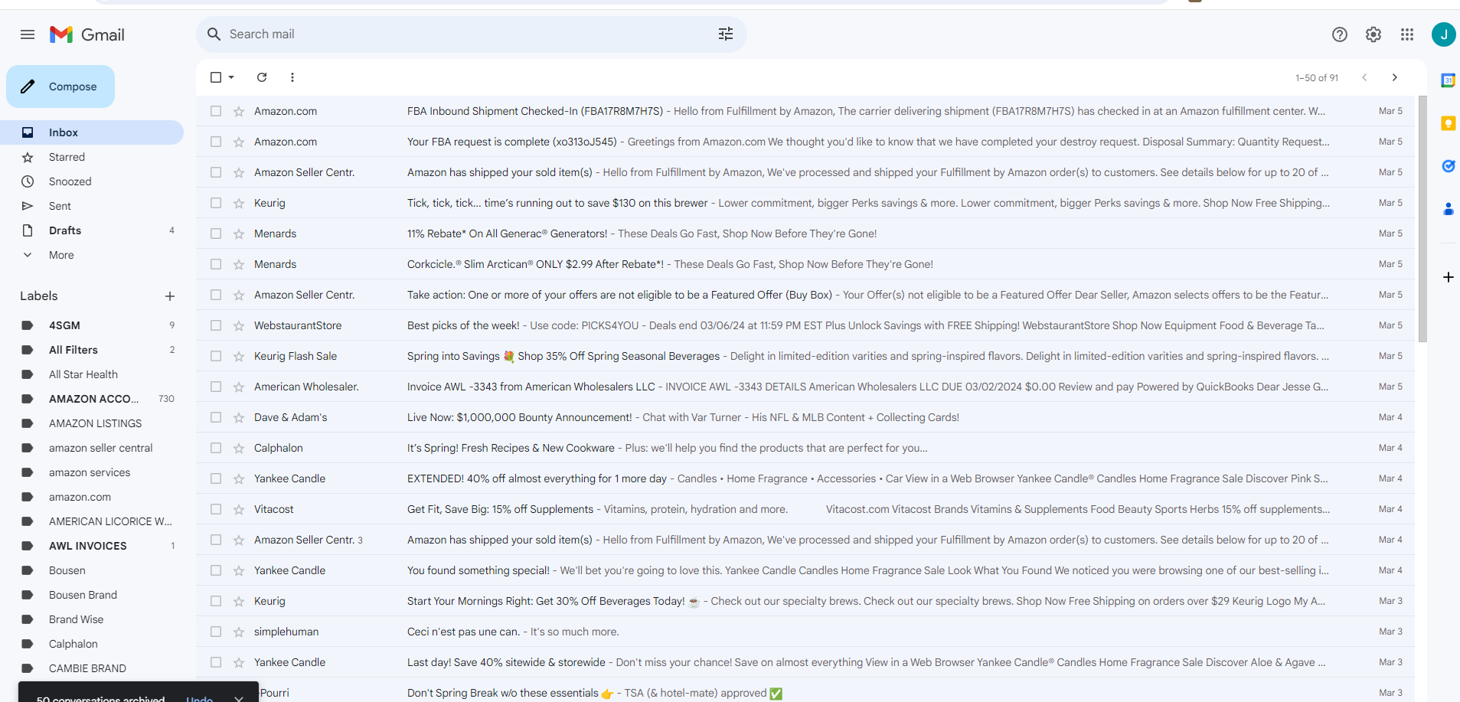1460x702 pixels.
Task: Open Google Keep side panel
Action: [x=1448, y=123]
